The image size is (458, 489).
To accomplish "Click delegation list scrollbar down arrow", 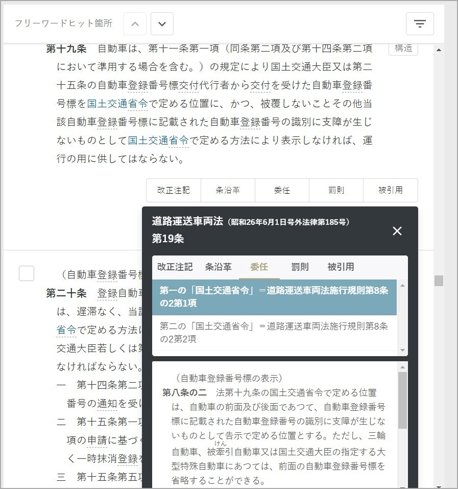I will 402,350.
